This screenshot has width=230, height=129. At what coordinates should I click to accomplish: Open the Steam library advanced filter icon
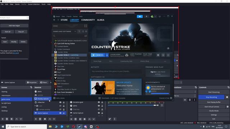pos(86,36)
